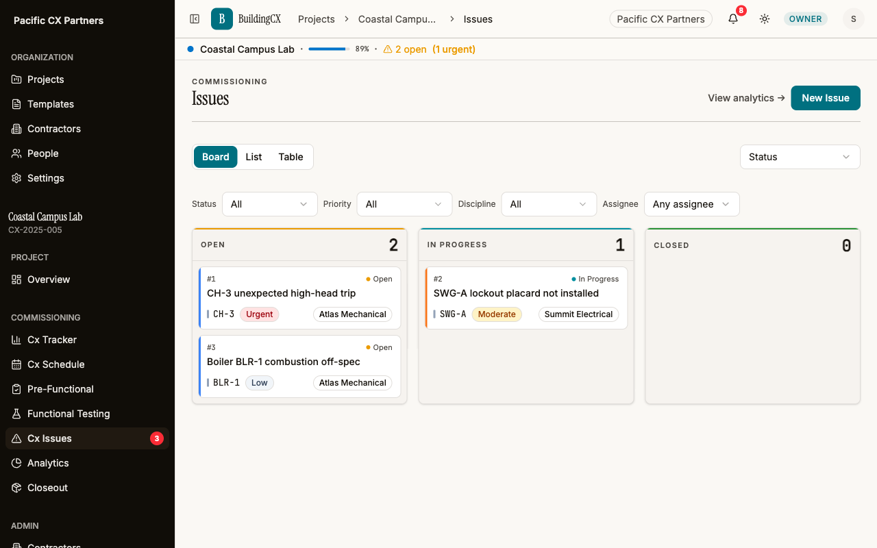877x548 pixels.
Task: Collapse the sidebar panel icon
Action: [195, 19]
